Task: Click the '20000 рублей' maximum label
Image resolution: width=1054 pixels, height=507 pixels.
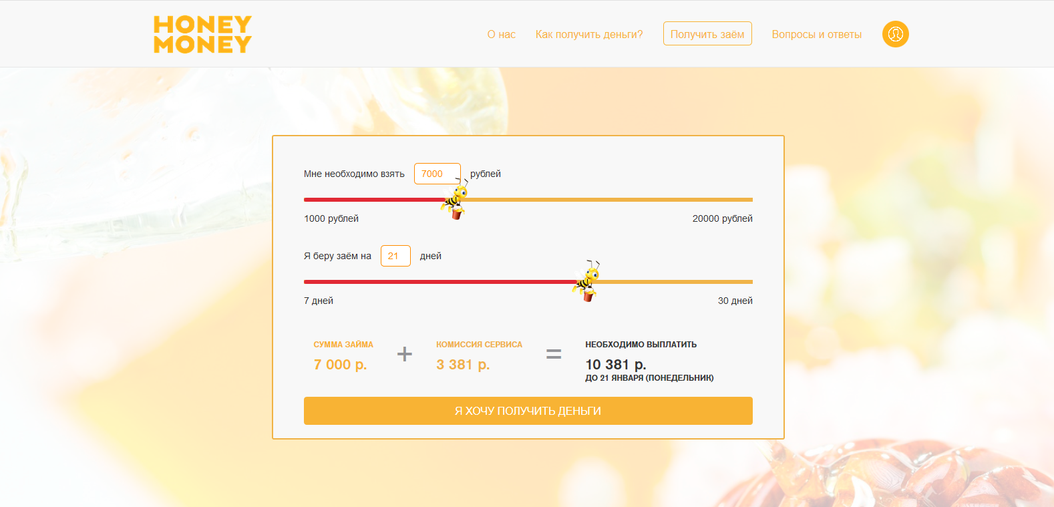Action: pyautogui.click(x=722, y=218)
